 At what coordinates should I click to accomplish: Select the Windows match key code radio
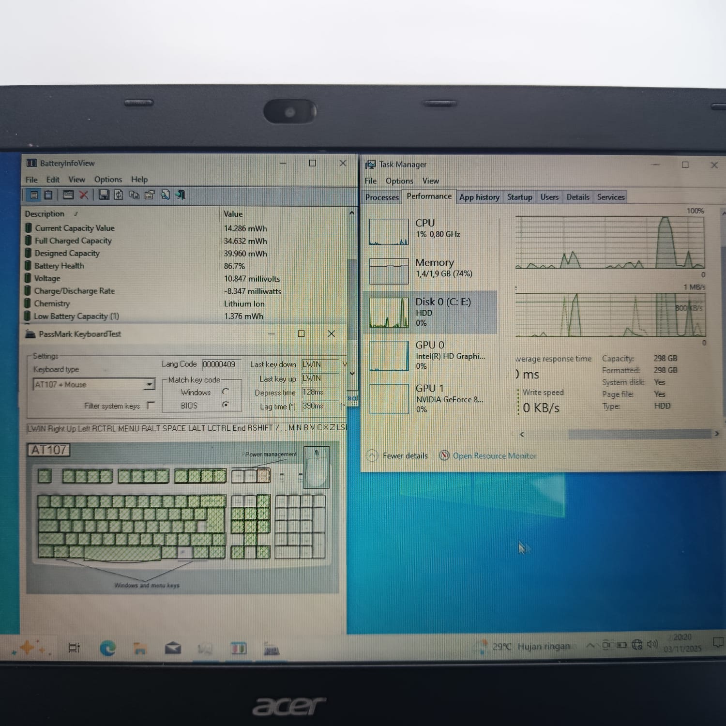click(226, 392)
